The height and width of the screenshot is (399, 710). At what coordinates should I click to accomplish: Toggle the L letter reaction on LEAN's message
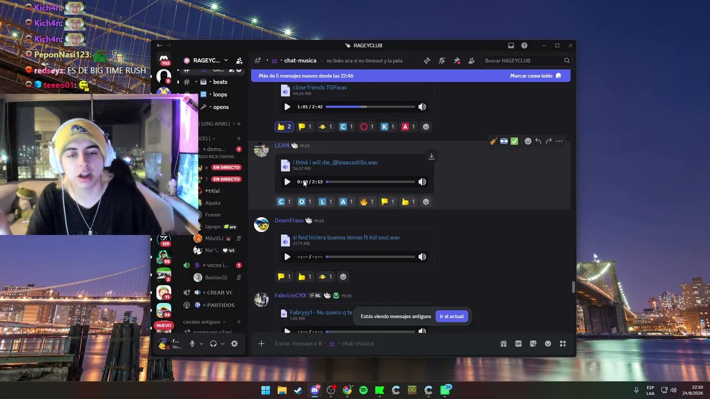pos(326,202)
